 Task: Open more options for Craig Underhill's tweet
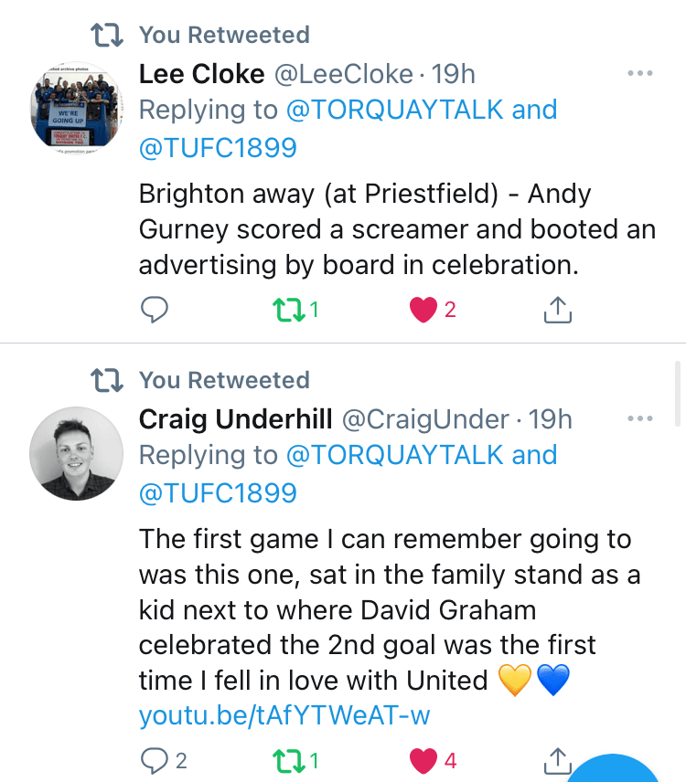point(640,419)
